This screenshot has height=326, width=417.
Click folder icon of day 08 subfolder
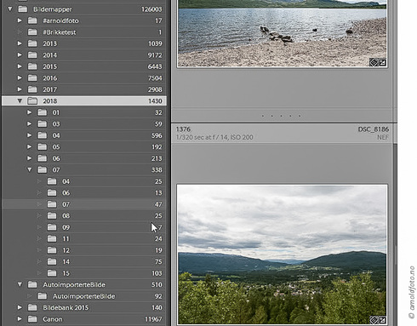[52, 215]
